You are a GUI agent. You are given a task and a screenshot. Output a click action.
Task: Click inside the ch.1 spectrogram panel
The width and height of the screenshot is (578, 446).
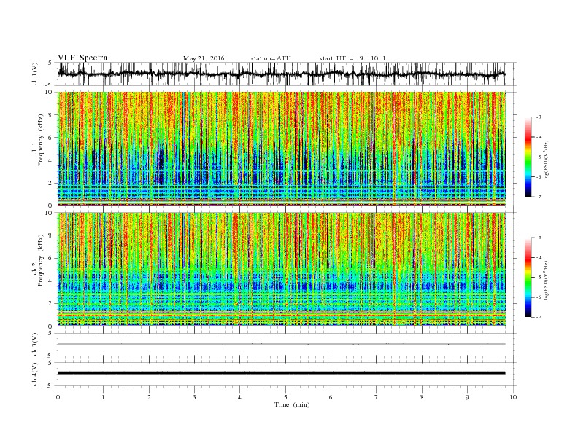coord(281,149)
